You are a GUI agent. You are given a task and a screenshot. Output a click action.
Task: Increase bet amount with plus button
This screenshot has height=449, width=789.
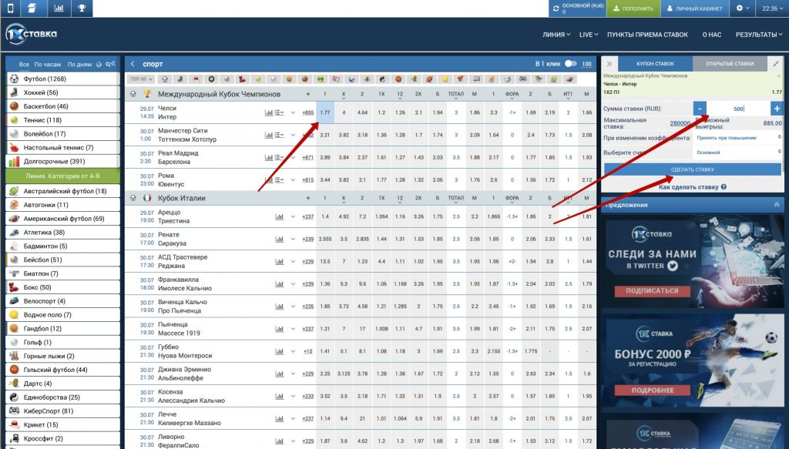click(x=776, y=109)
